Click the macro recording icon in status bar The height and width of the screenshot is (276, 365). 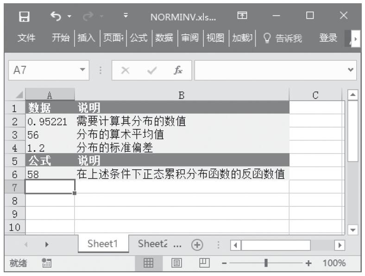pos(46,263)
